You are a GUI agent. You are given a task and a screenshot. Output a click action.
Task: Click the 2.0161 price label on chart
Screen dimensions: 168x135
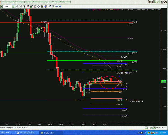point(44,22)
